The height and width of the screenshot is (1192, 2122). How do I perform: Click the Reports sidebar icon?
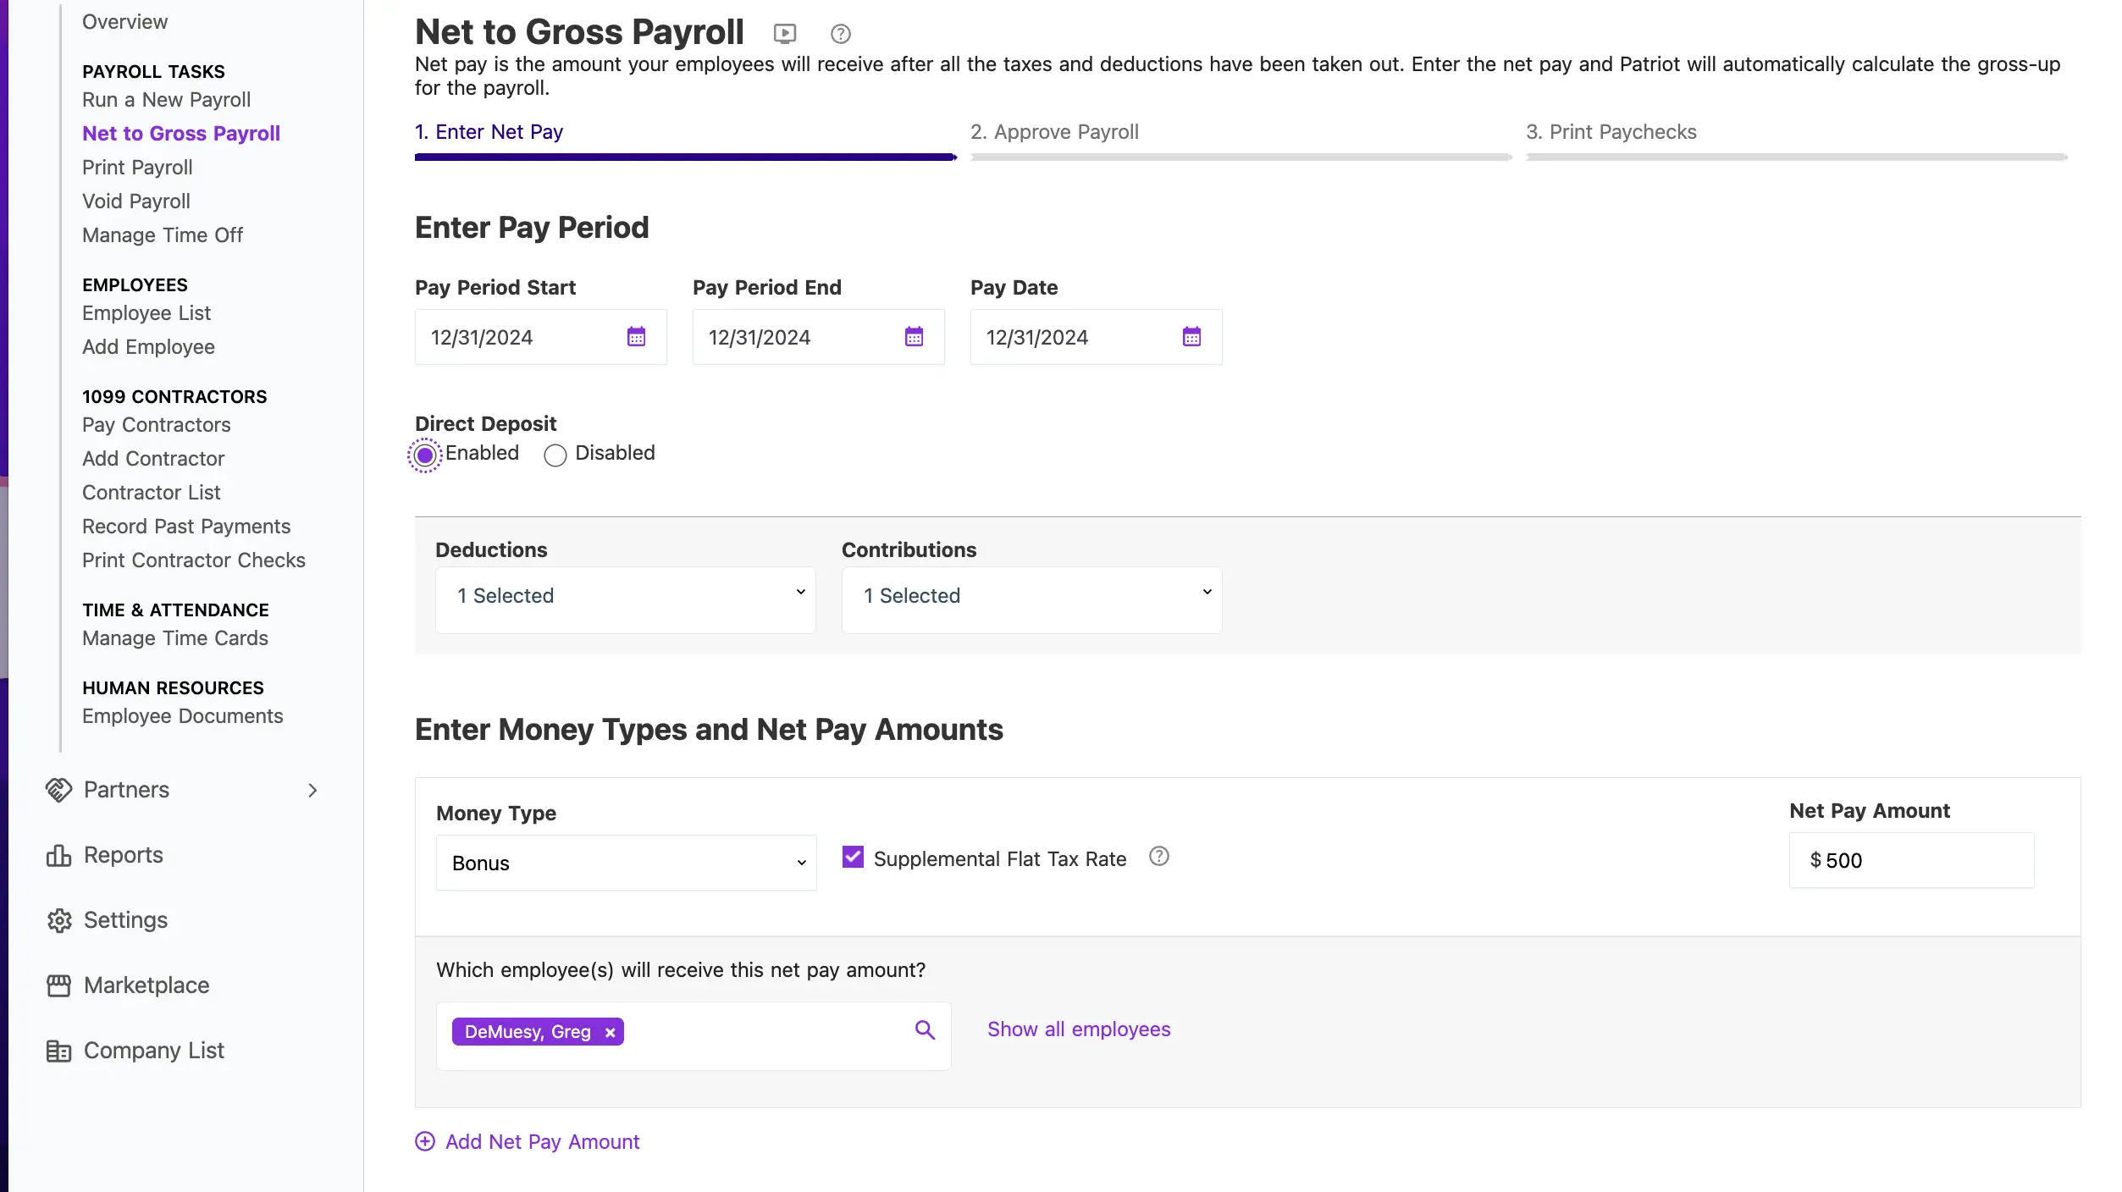58,856
